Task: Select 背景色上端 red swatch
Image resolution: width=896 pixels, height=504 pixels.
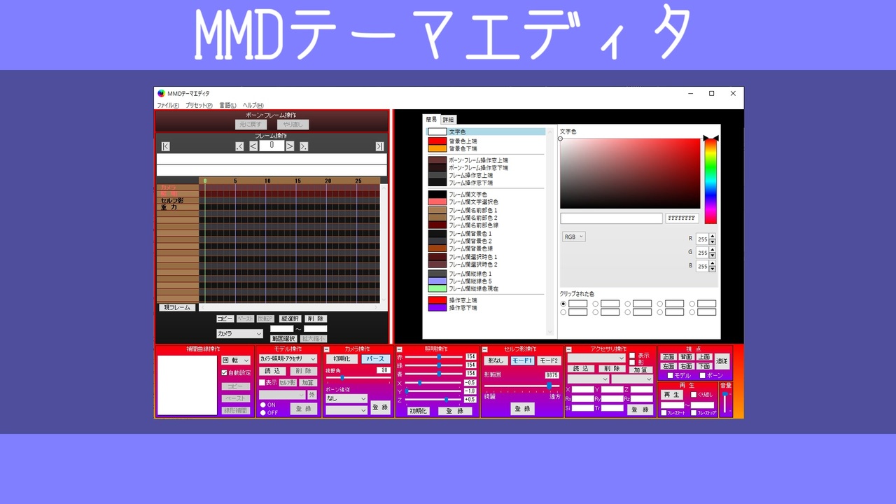Action: coord(437,141)
